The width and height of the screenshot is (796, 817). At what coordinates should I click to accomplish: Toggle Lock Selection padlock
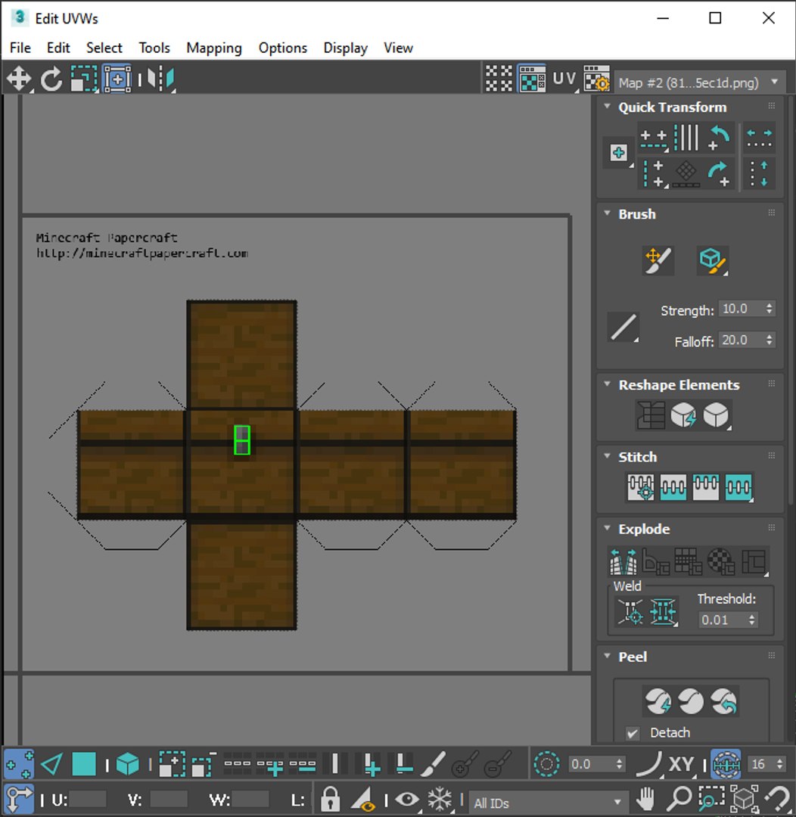[329, 799]
